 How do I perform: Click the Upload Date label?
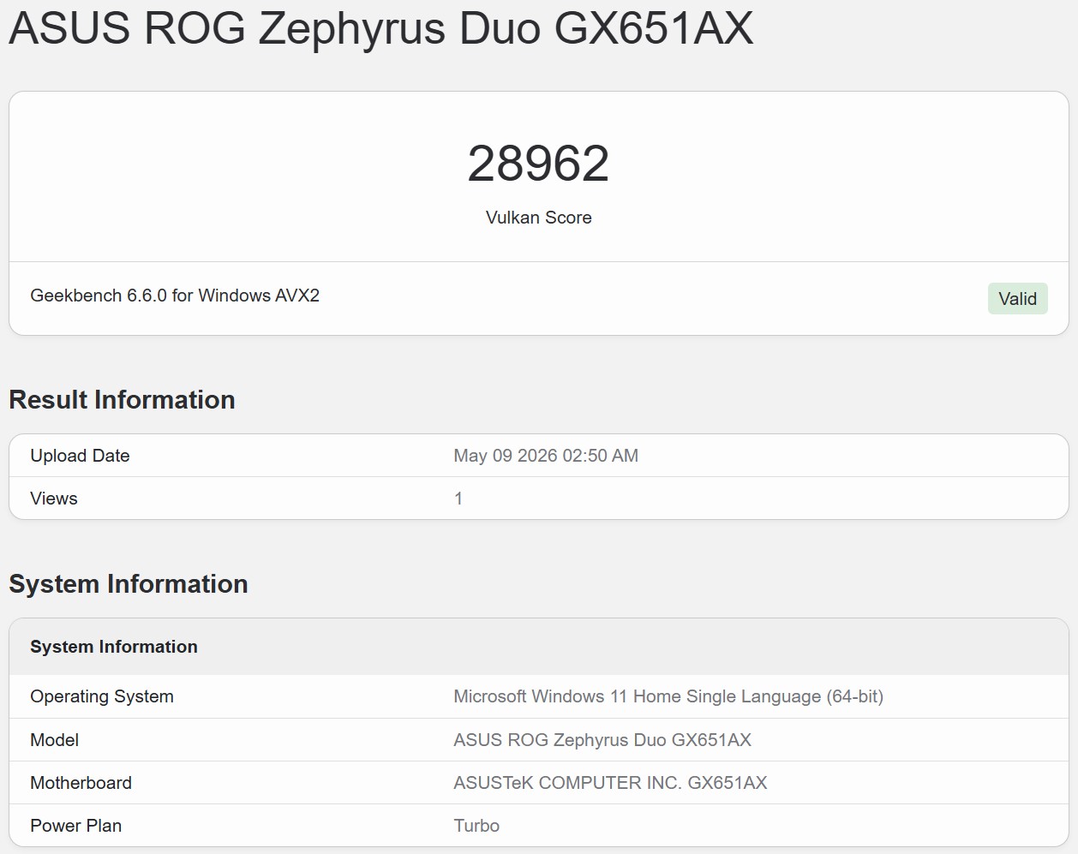[80, 456]
